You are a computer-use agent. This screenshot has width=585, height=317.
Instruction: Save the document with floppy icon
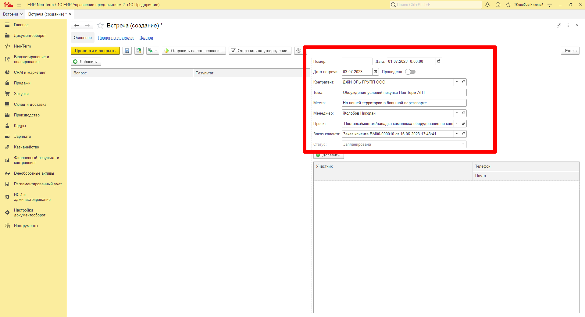pos(127,51)
